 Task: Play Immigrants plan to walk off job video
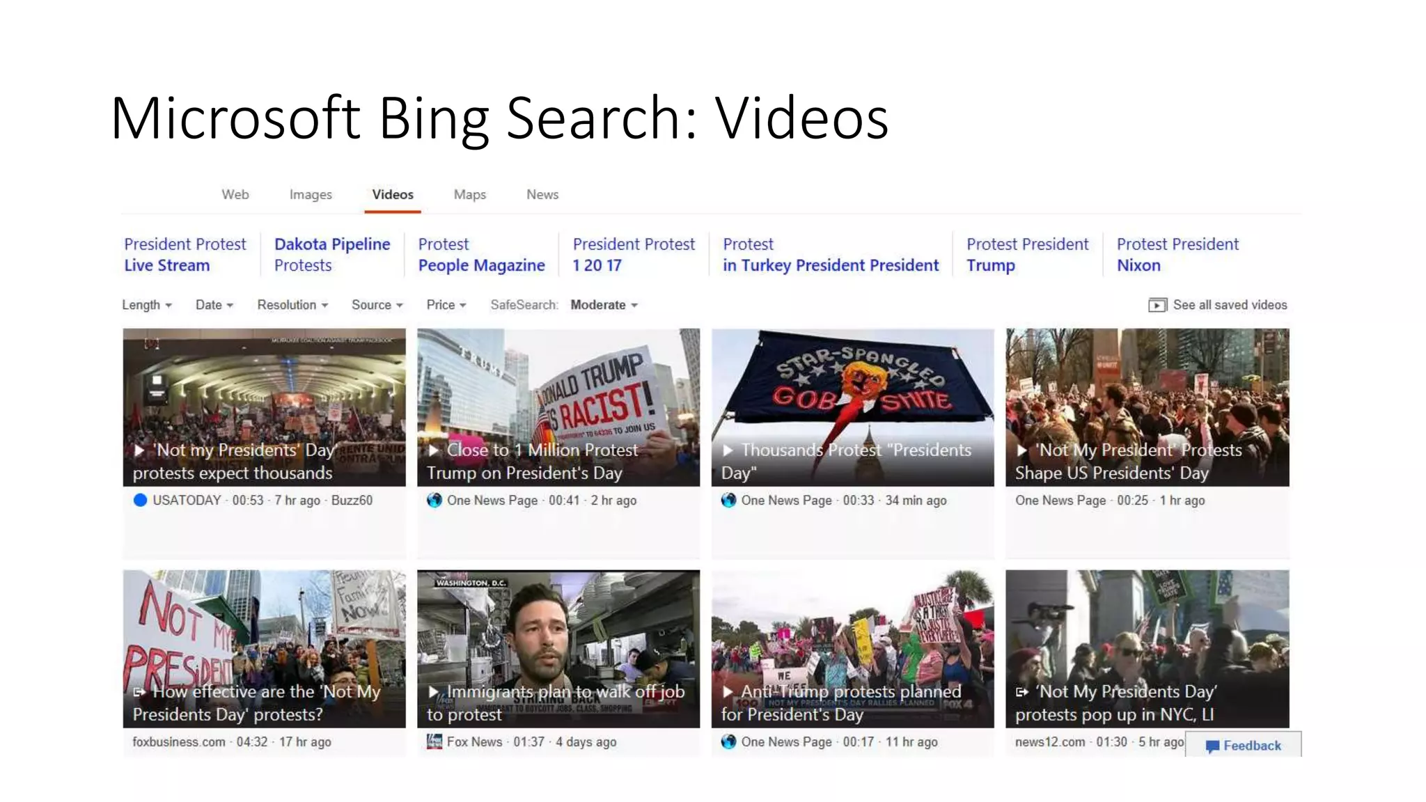tap(558, 649)
